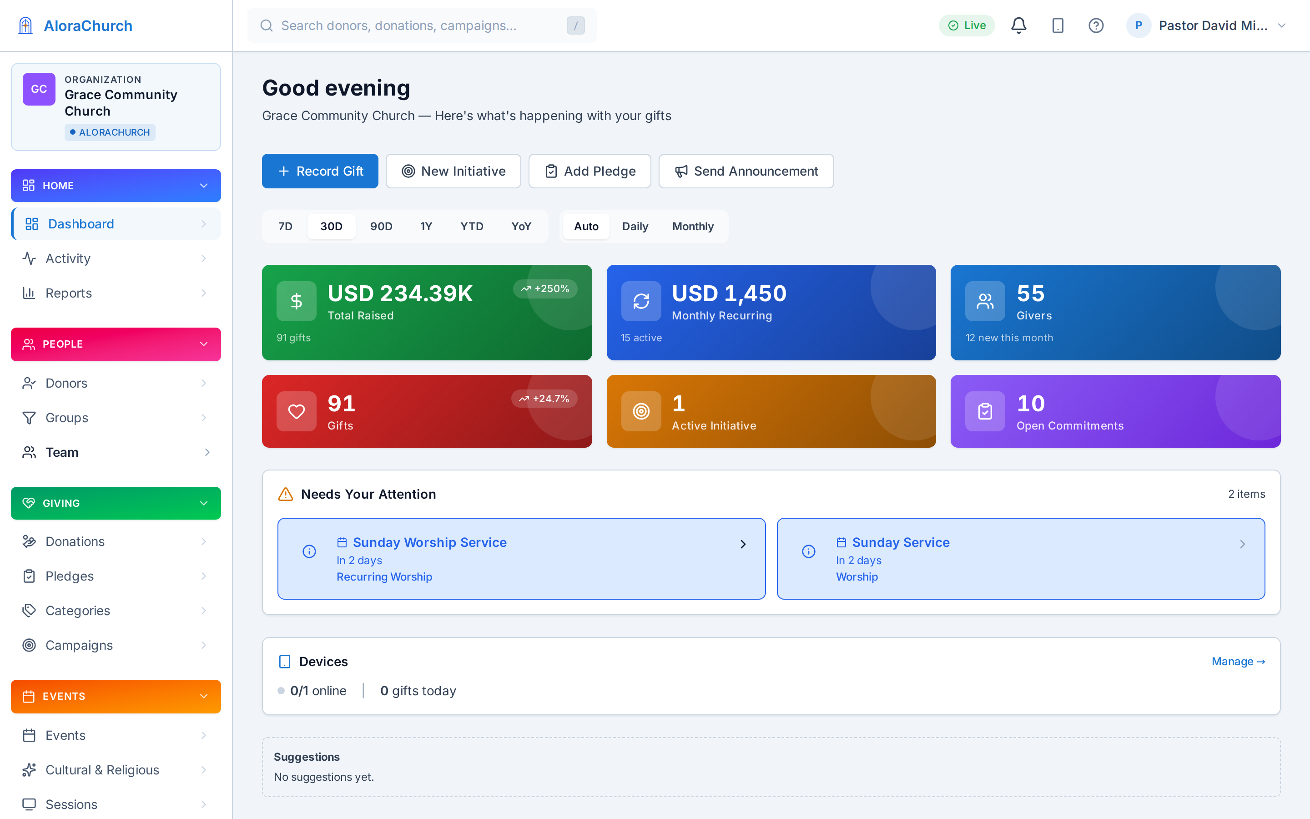Click the Live status badge
Screen dimensions: 1310x819
pyautogui.click(x=966, y=25)
